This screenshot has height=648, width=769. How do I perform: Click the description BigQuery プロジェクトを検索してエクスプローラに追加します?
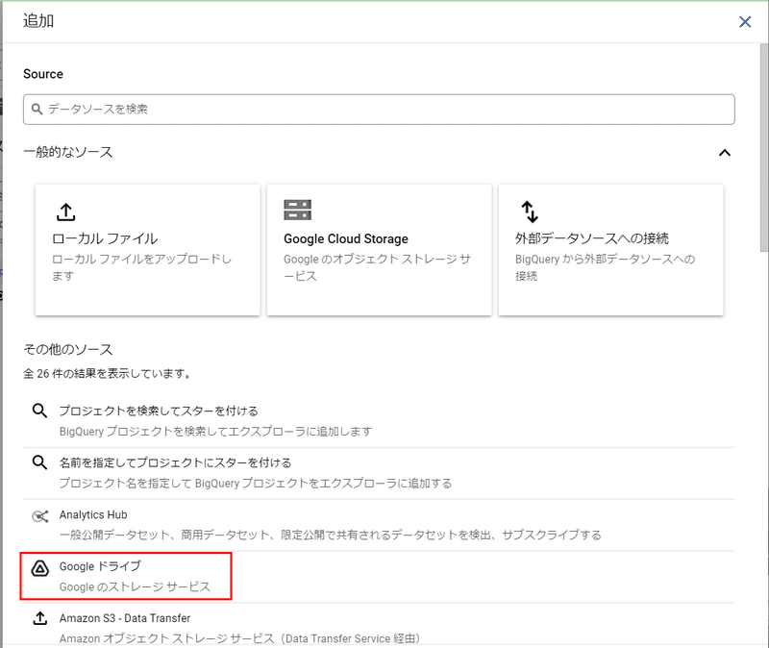click(x=215, y=432)
